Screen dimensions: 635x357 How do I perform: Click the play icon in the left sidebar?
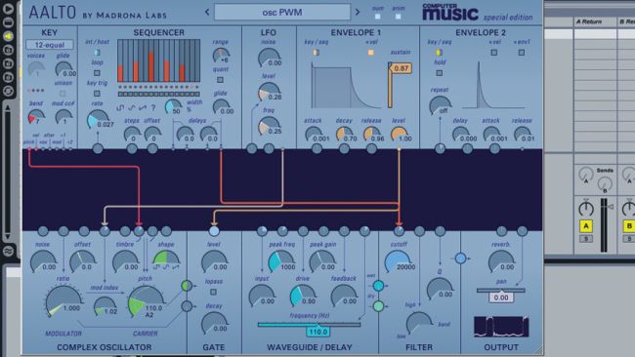pyautogui.click(x=9, y=9)
